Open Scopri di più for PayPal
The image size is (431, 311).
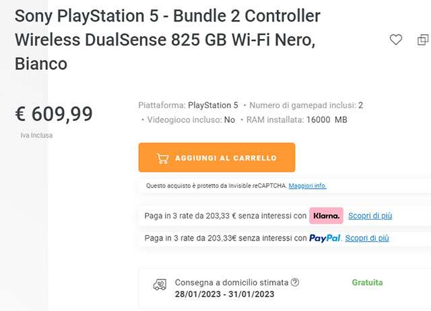click(367, 238)
